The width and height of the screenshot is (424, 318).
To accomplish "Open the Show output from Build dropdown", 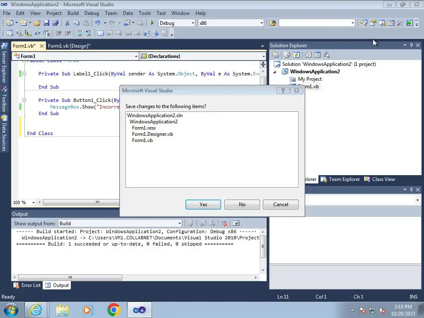I will [x=179, y=223].
